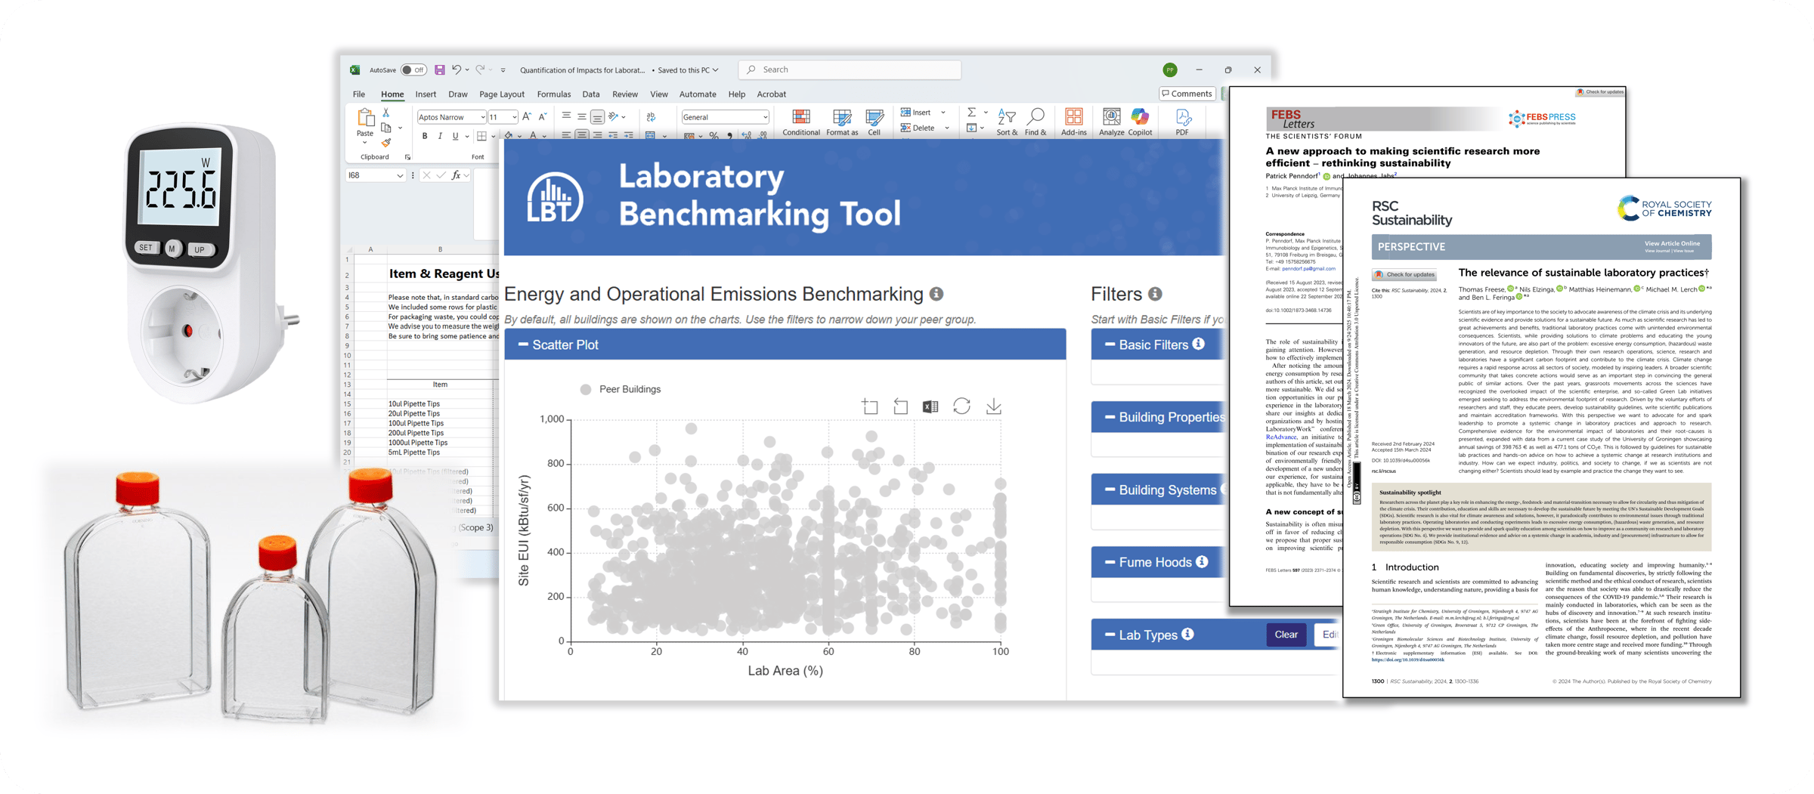
Task: Click the Excel Search box
Action: (x=849, y=70)
